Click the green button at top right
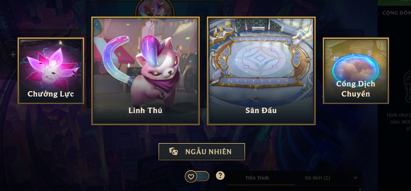The width and height of the screenshot is (411, 191). pyautogui.click(x=394, y=3)
